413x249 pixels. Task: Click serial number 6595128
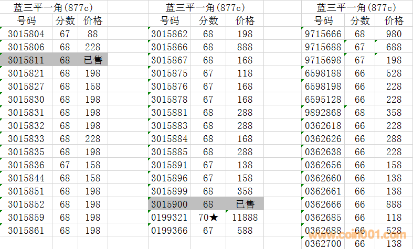point(323,100)
